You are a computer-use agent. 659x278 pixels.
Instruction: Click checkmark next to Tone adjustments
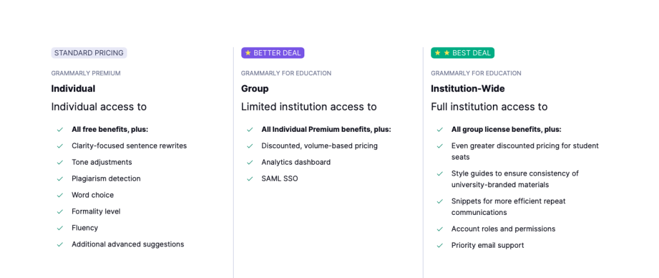pos(60,163)
